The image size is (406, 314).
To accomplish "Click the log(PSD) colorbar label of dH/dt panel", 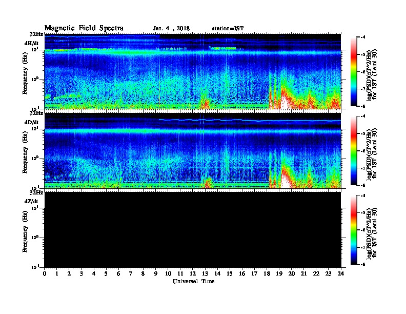I will click(x=372, y=74).
